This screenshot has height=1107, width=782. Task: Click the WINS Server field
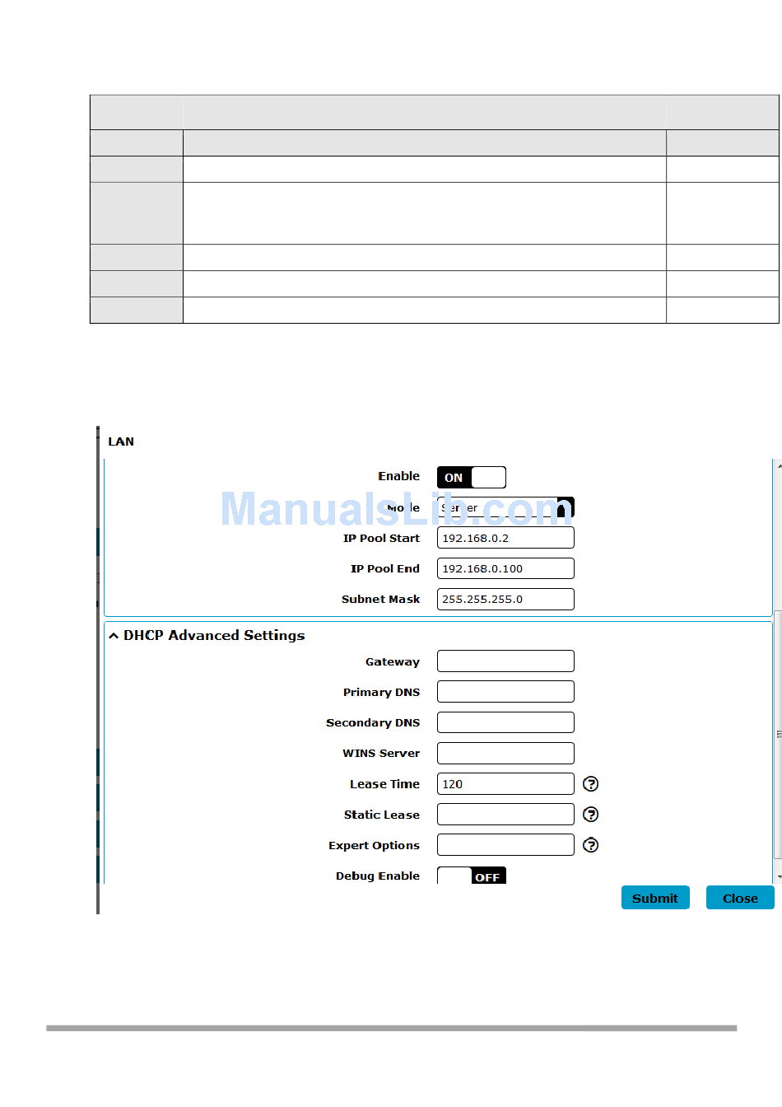(505, 753)
